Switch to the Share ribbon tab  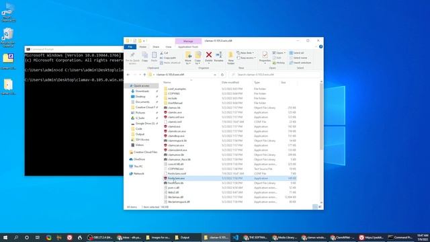(x=156, y=47)
